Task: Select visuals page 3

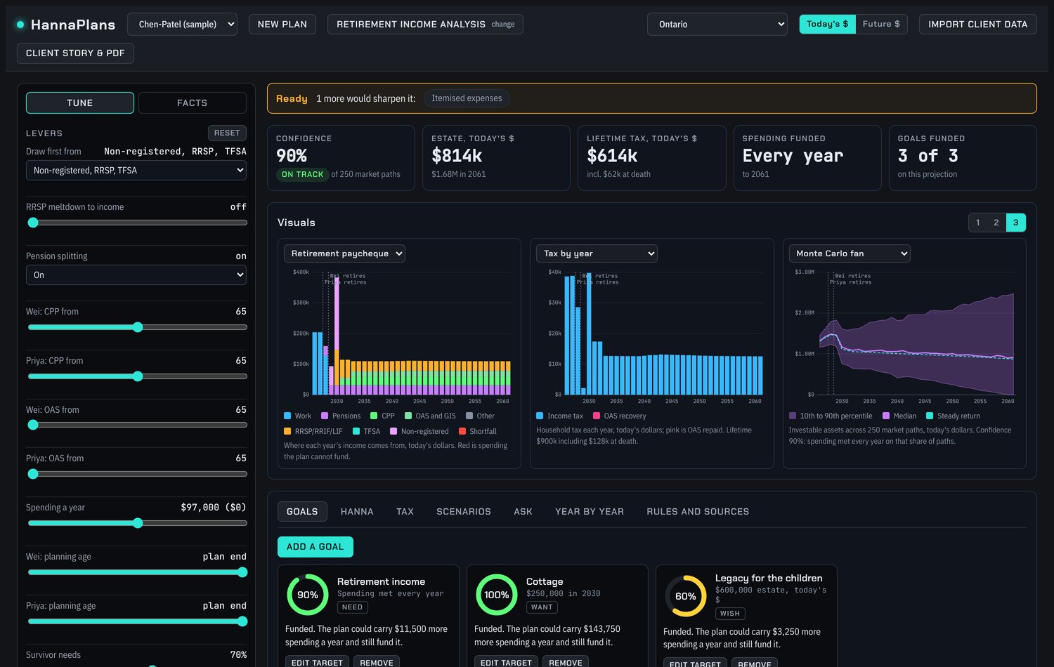Action: [x=1015, y=223]
